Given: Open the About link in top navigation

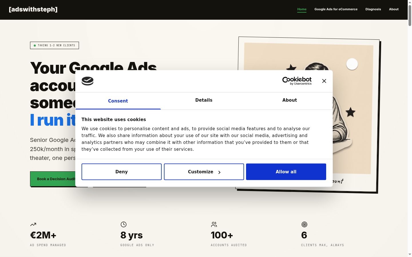Looking at the screenshot, I should [x=394, y=9].
